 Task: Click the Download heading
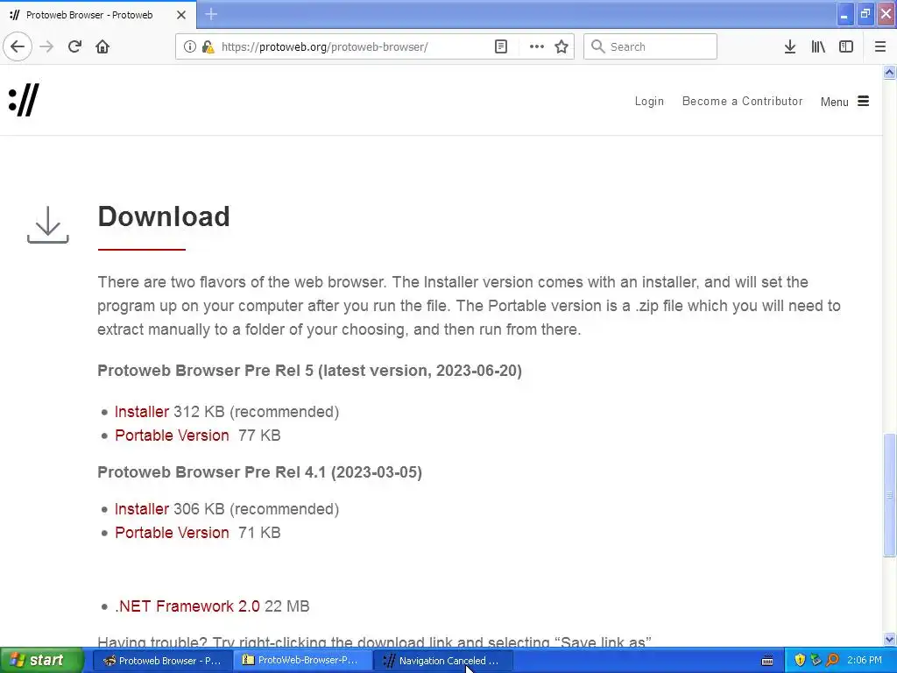pos(164,217)
